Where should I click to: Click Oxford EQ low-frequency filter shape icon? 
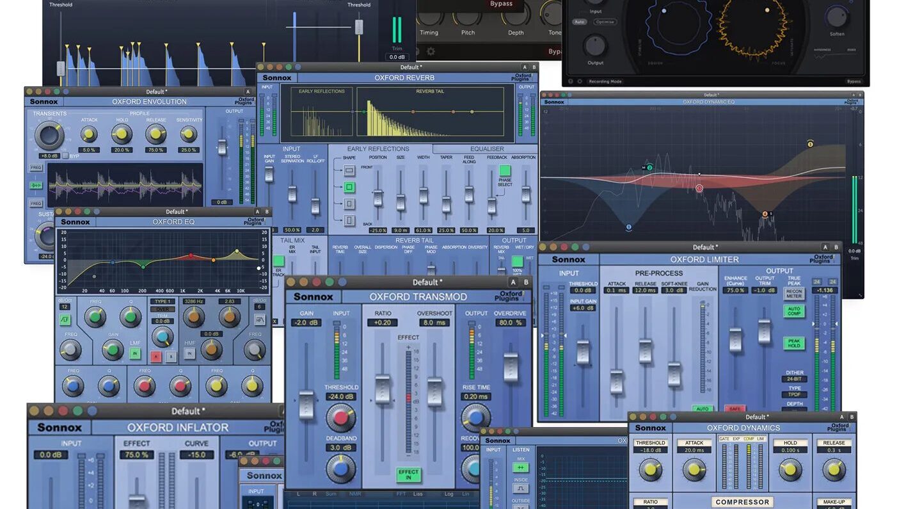65,319
